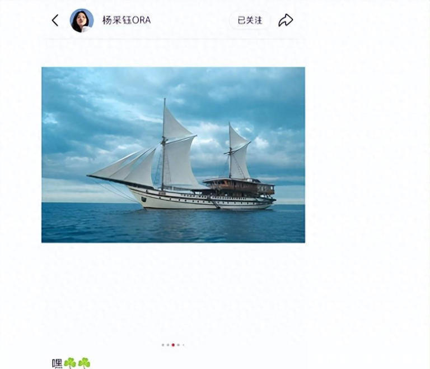Tap the smaller rear mast sails
Viewport: 430px width, 369px height.
(x=239, y=154)
